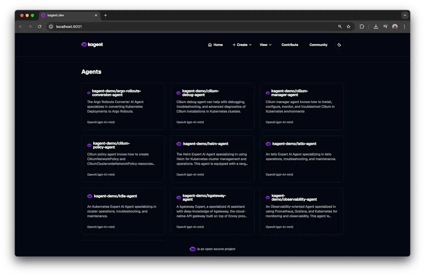The height and width of the screenshot is (276, 425).
Task: Click the agent icon on the helm-agent card
Action: 178,143
